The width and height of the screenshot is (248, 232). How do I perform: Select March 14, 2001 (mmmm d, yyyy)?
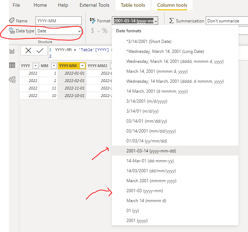175,71
